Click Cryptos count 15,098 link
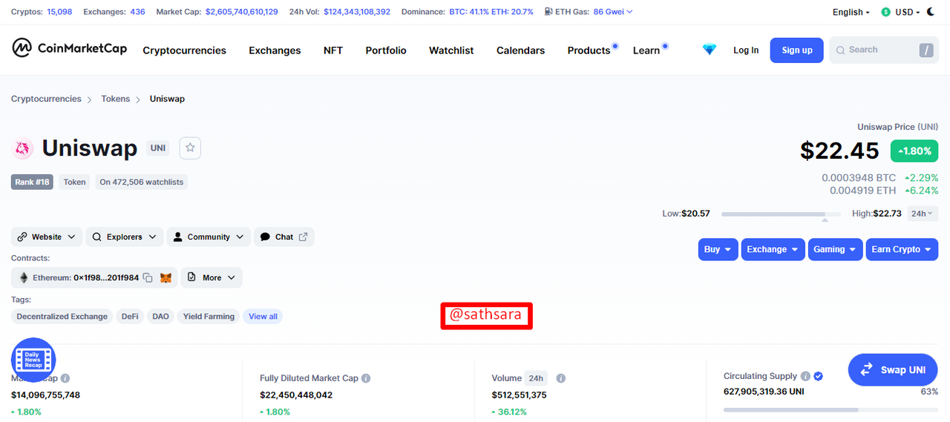Screen dimensions: 950x422 point(59,12)
